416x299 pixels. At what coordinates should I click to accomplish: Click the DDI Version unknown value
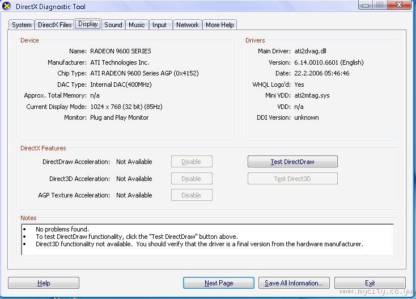pos(307,117)
